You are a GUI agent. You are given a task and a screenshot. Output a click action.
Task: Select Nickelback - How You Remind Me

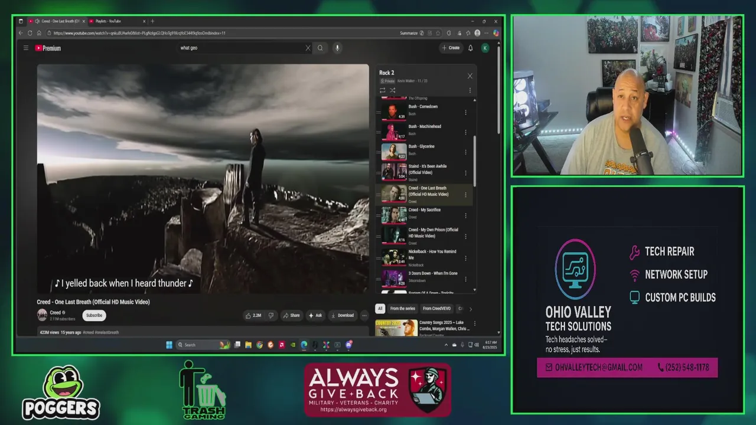(x=432, y=254)
